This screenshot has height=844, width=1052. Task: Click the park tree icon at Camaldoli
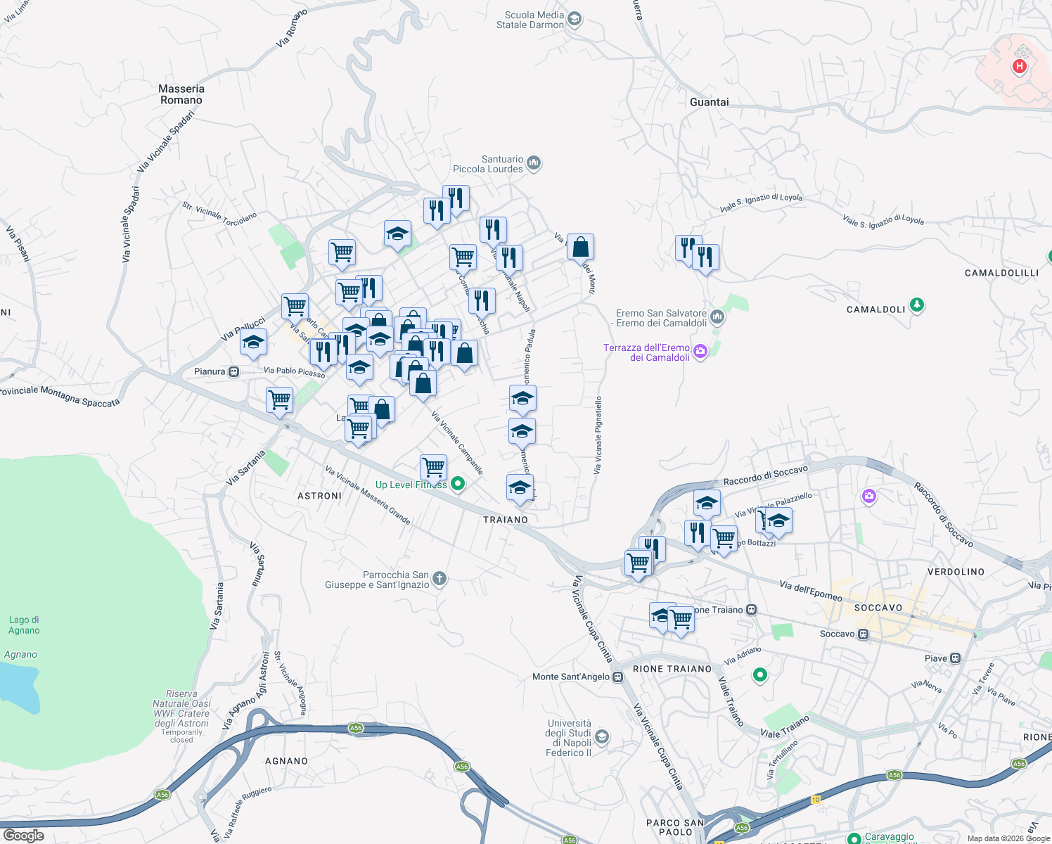click(x=916, y=305)
